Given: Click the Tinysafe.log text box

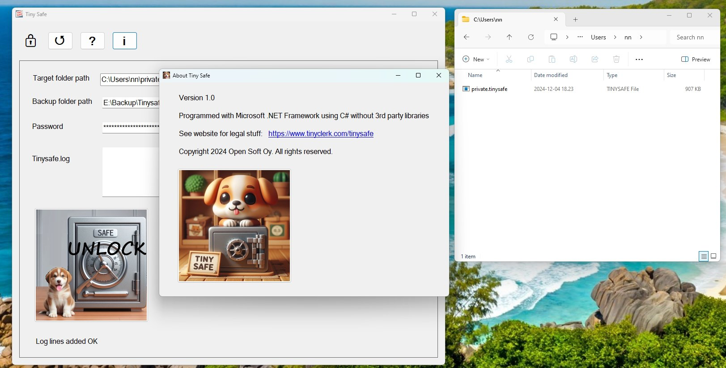Looking at the screenshot, I should click(131, 172).
